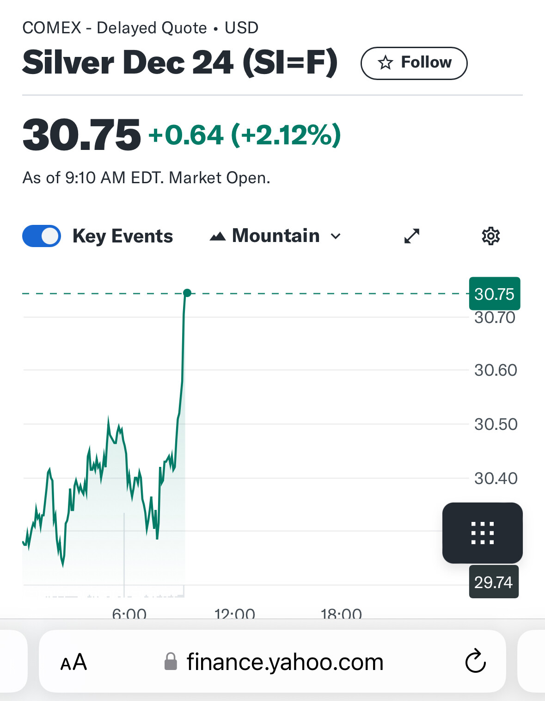Tap the Key Events label text
The height and width of the screenshot is (701, 545).
(x=122, y=236)
